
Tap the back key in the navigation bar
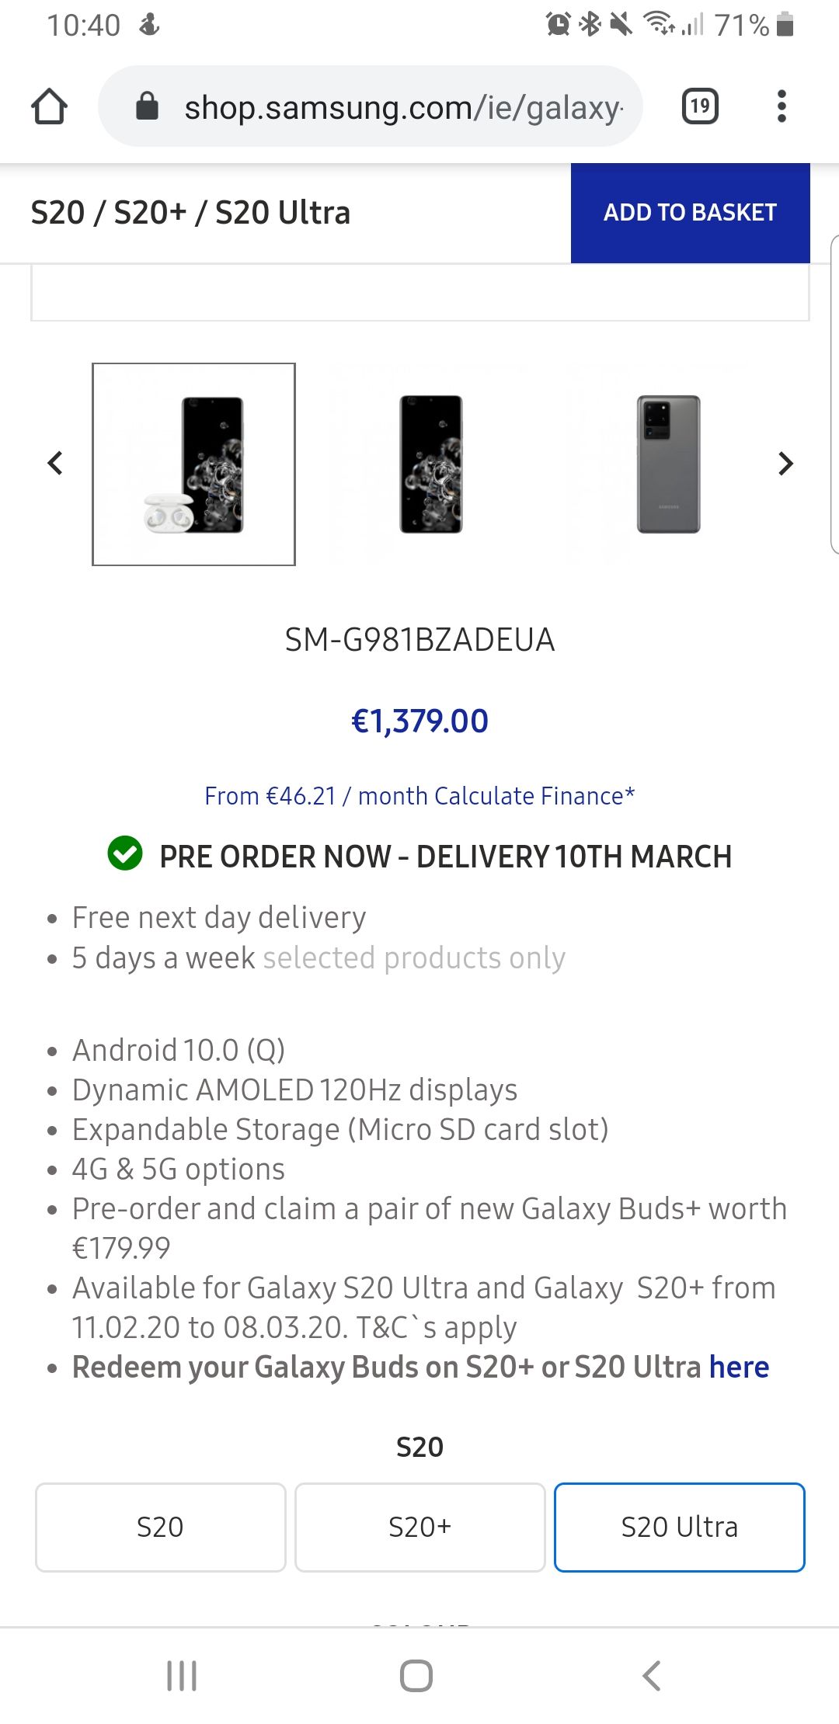[653, 1675]
